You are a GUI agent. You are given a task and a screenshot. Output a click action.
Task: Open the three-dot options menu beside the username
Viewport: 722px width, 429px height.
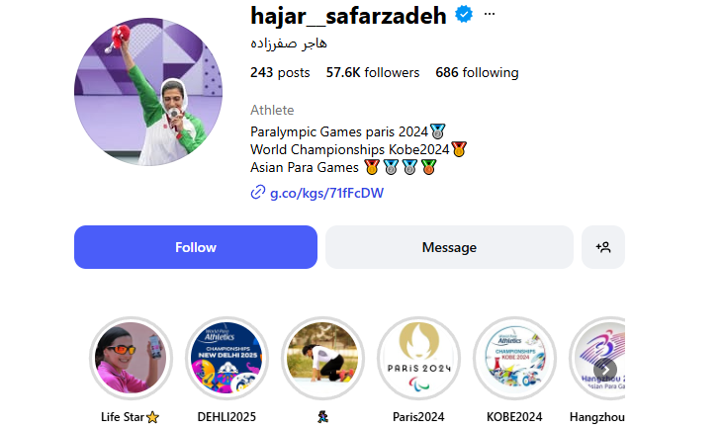[490, 14]
